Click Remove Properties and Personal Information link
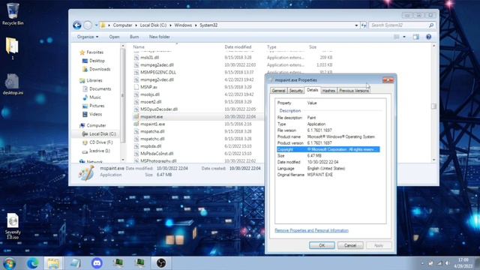 pos(312,230)
